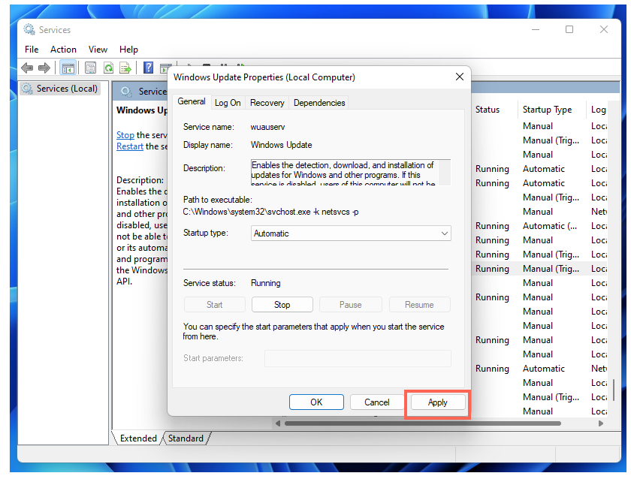Click the Description box scrollbar in dialog
The image size is (631, 479).
[x=444, y=173]
